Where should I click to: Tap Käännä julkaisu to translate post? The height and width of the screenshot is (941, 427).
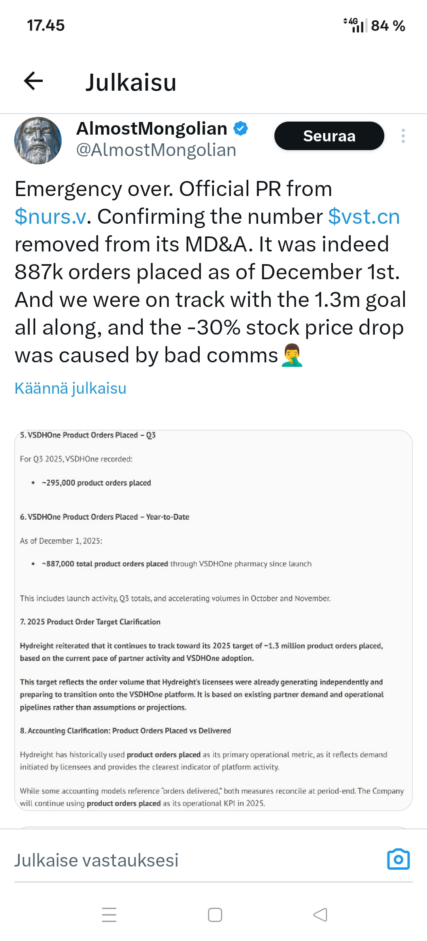coord(70,388)
